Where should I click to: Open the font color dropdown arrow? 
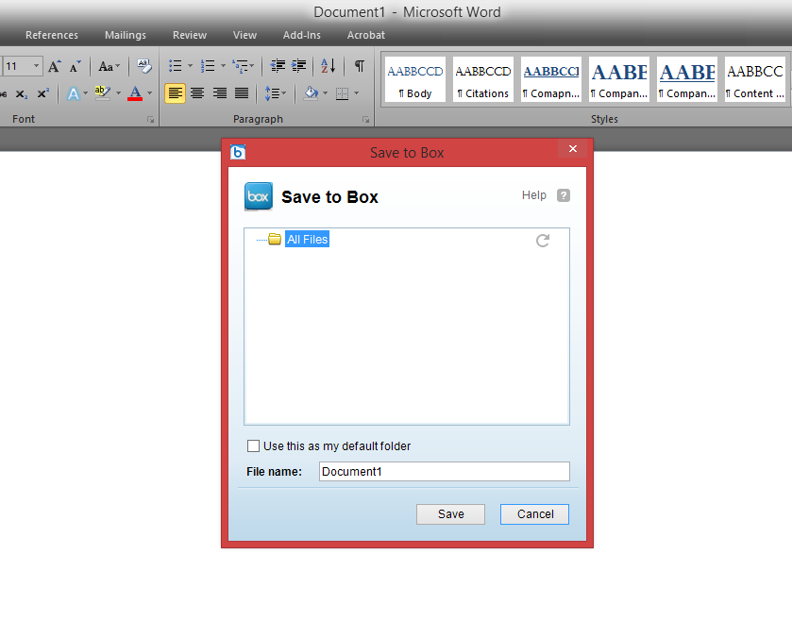[149, 93]
